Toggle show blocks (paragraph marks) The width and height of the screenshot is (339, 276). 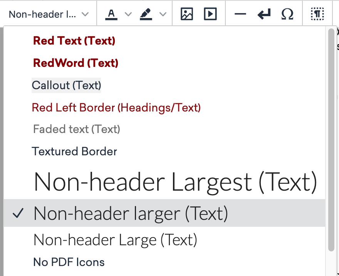click(317, 14)
